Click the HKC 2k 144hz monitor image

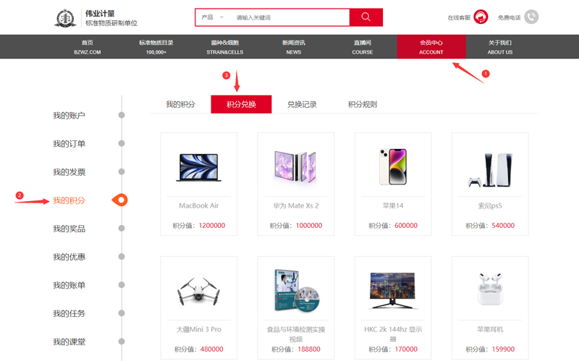click(392, 291)
